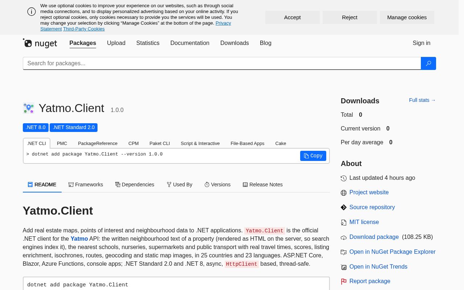Open the Dependencies tab

pos(134,185)
